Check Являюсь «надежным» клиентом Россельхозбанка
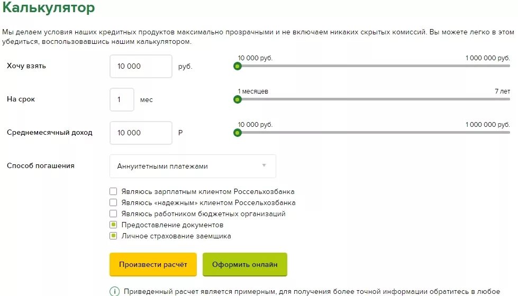The width and height of the screenshot is (518, 296). [x=113, y=202]
